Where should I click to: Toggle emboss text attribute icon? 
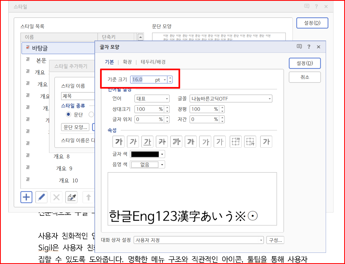pyautogui.click(x=206, y=142)
